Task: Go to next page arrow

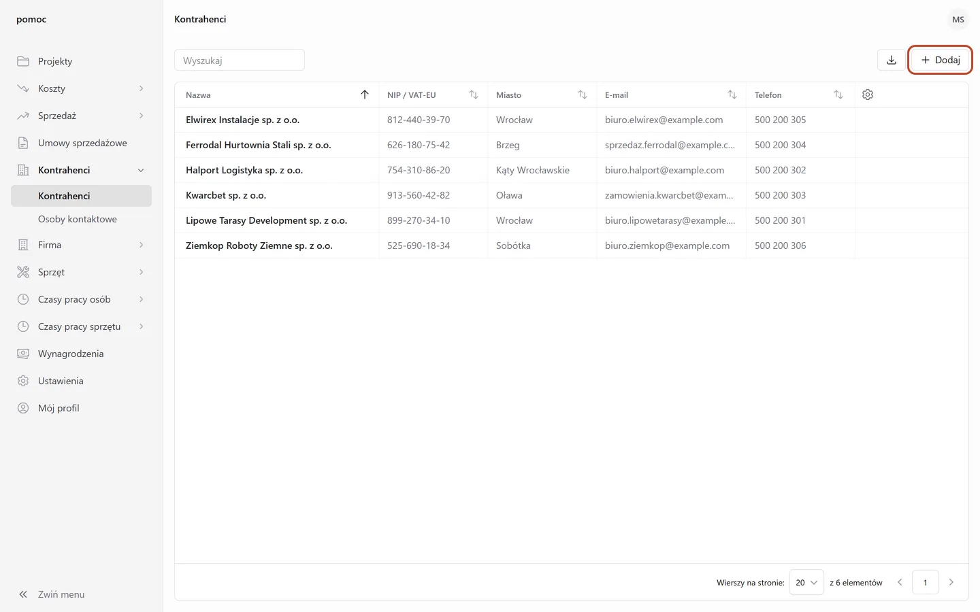Action: (x=951, y=582)
